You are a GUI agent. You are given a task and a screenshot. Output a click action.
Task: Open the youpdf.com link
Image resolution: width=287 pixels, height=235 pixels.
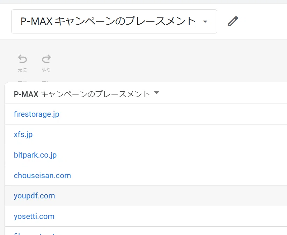click(35, 196)
